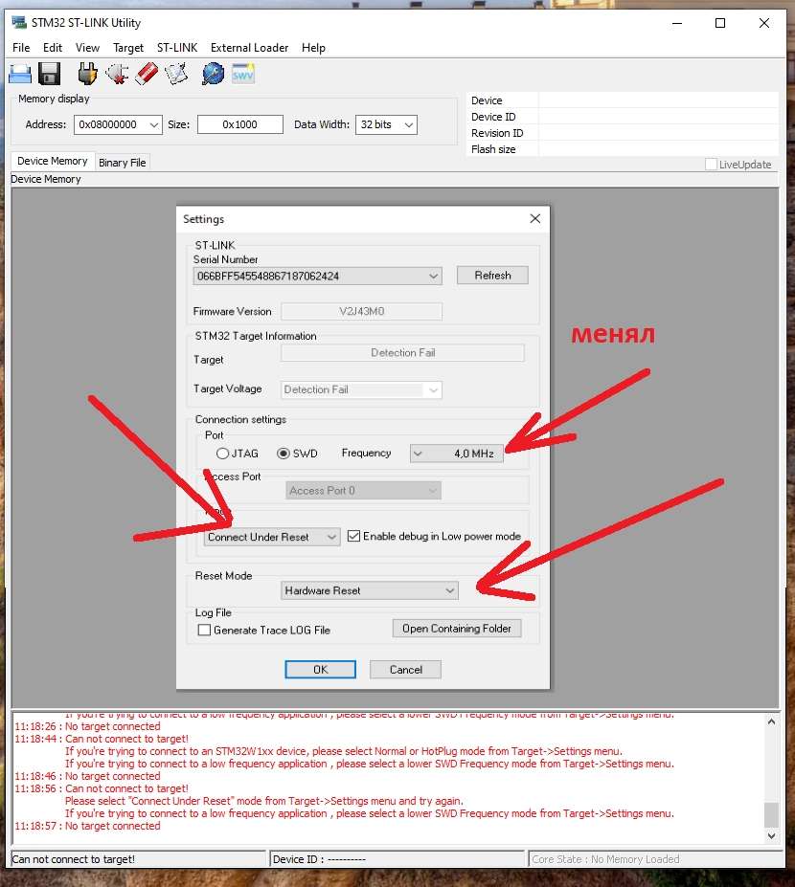Viewport: 795px width, 887px height.
Task: Toggle the LiveUpdate checkbox
Action: 711,164
